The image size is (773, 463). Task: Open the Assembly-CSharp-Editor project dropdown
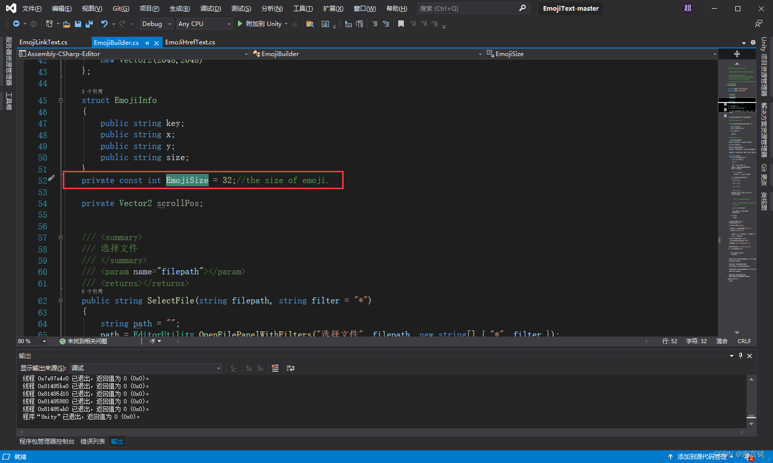134,54
